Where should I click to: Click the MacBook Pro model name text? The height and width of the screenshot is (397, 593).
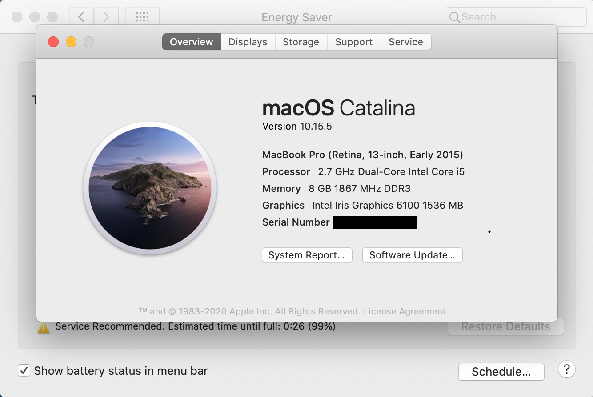coord(363,155)
